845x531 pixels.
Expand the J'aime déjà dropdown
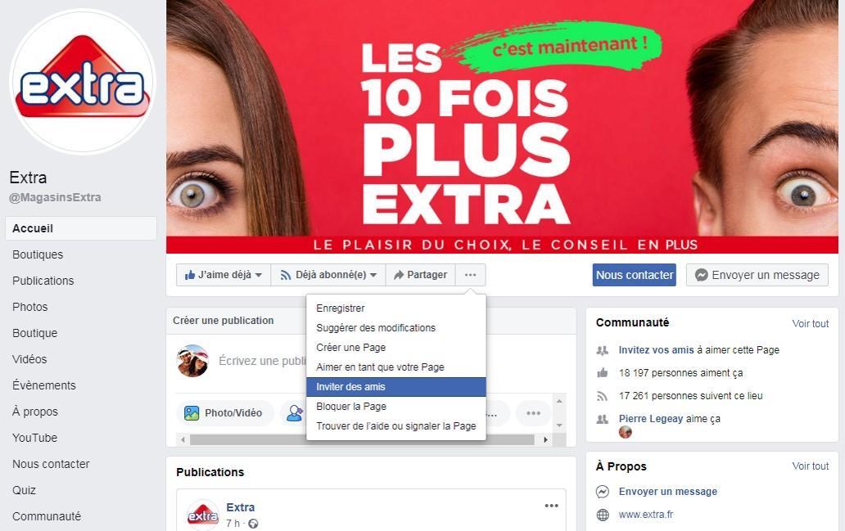point(224,275)
